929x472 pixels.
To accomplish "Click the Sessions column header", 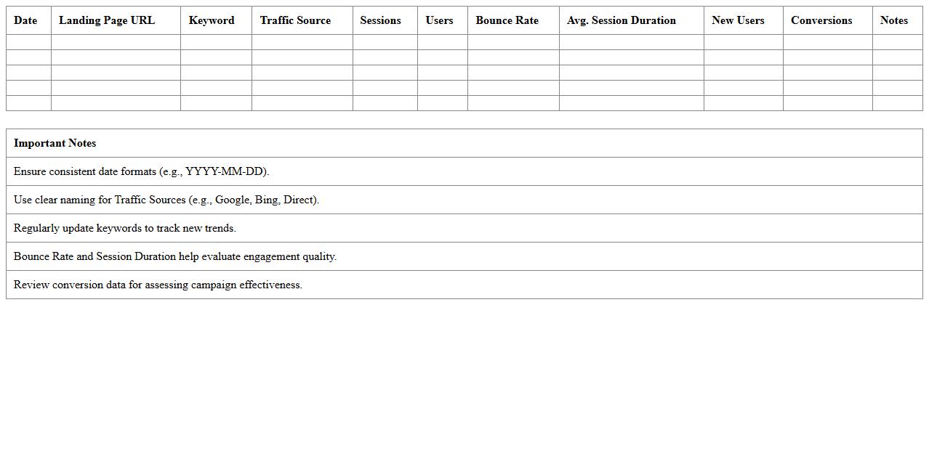I will 380,20.
